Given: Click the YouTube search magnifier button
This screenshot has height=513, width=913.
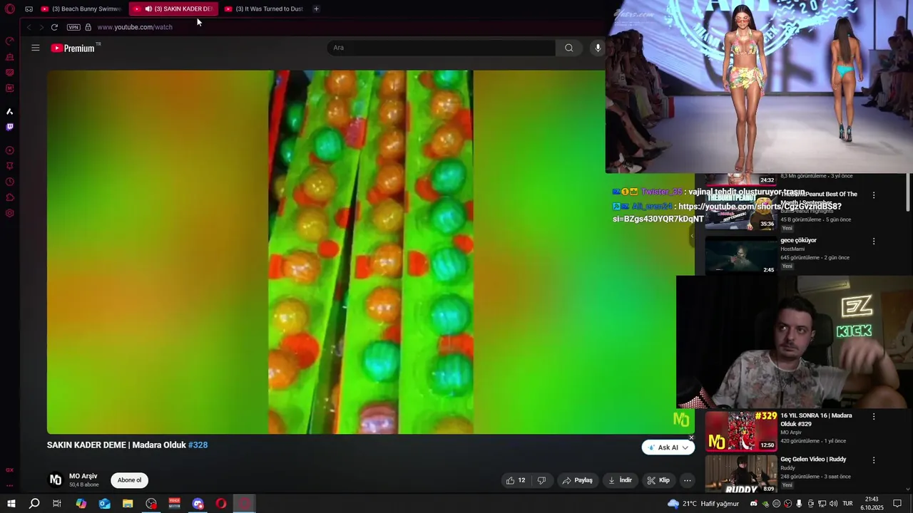Looking at the screenshot, I should point(568,48).
